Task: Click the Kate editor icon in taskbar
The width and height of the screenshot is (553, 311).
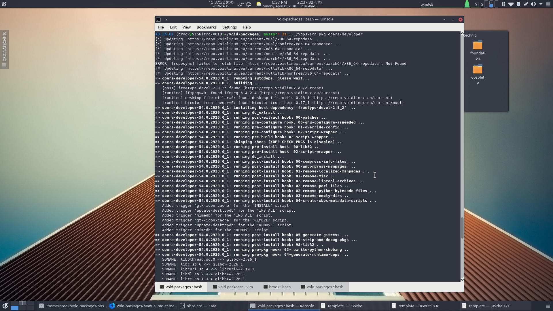Action: pos(182,306)
